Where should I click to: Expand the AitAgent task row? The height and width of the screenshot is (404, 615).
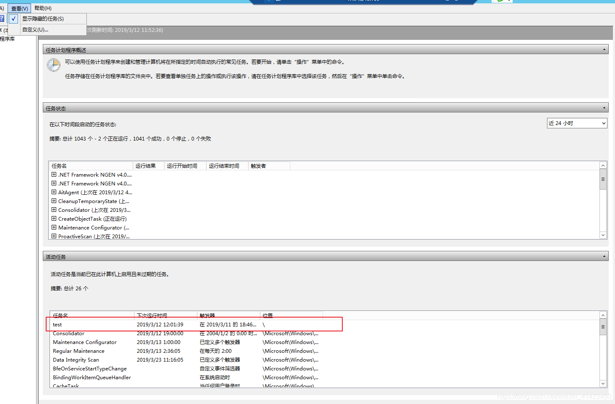[54, 192]
